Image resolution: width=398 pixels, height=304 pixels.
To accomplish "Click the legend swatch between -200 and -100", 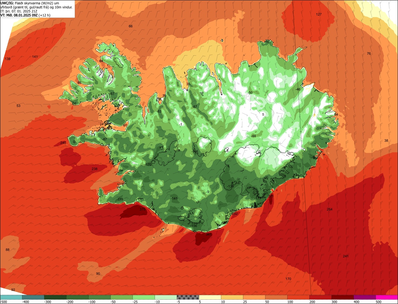I will click(77, 297).
